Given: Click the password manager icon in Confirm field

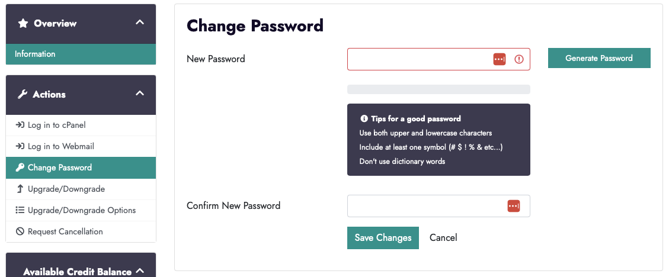Looking at the screenshot, I should click(514, 206).
